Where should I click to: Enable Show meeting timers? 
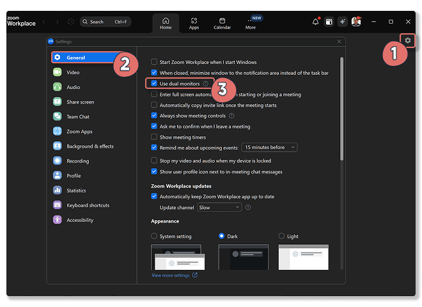point(154,137)
